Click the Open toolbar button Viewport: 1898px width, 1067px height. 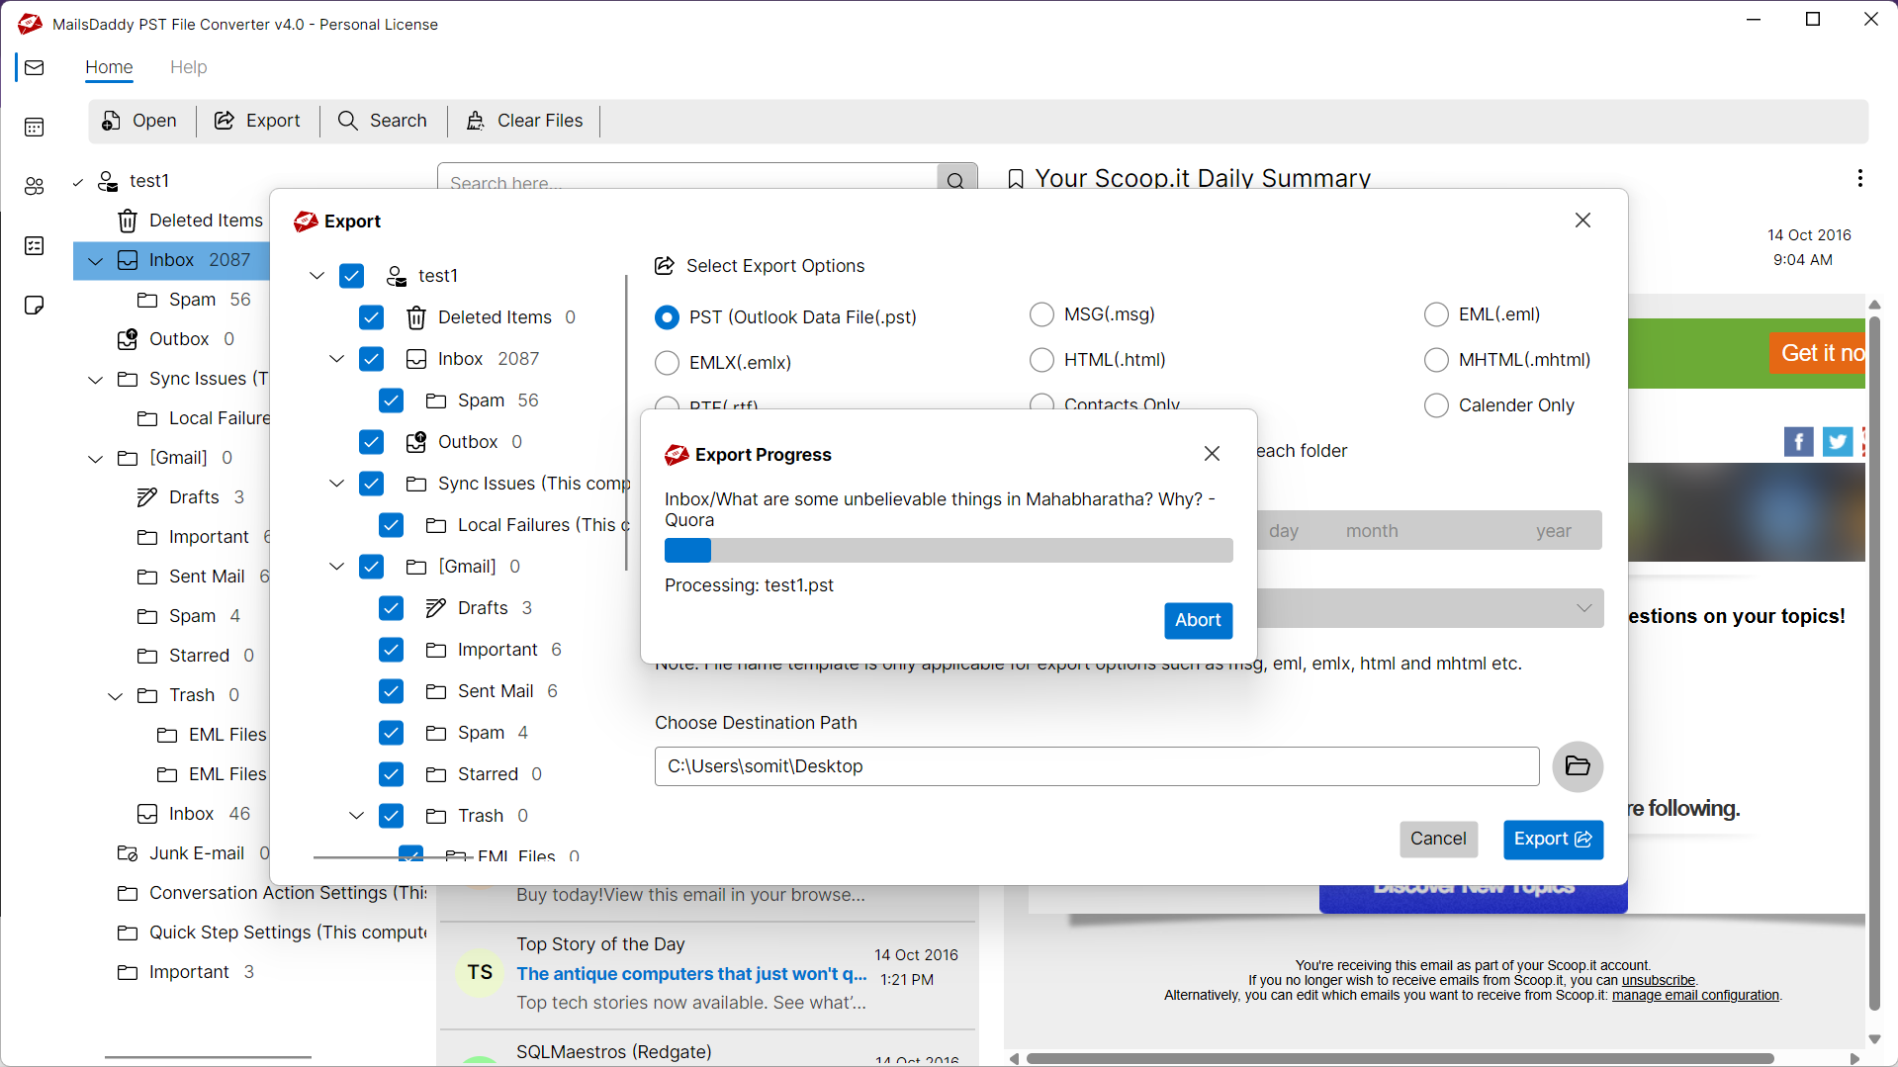pyautogui.click(x=139, y=121)
